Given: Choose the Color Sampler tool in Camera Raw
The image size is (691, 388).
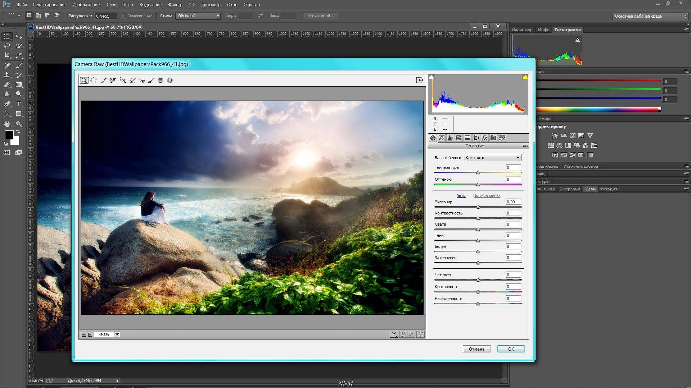Looking at the screenshot, I should pyautogui.click(x=113, y=80).
